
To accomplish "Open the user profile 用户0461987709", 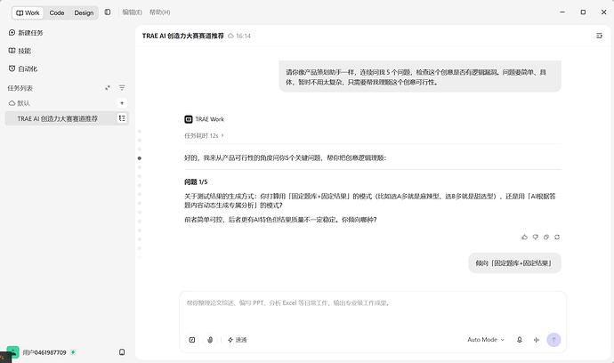I will tap(37, 352).
